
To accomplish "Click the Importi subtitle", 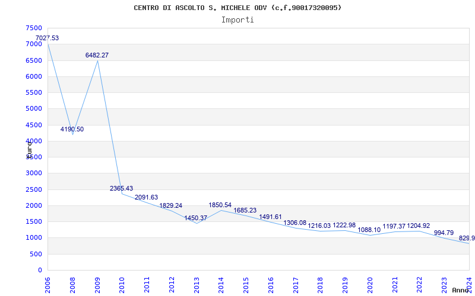I will click(x=237, y=20).
